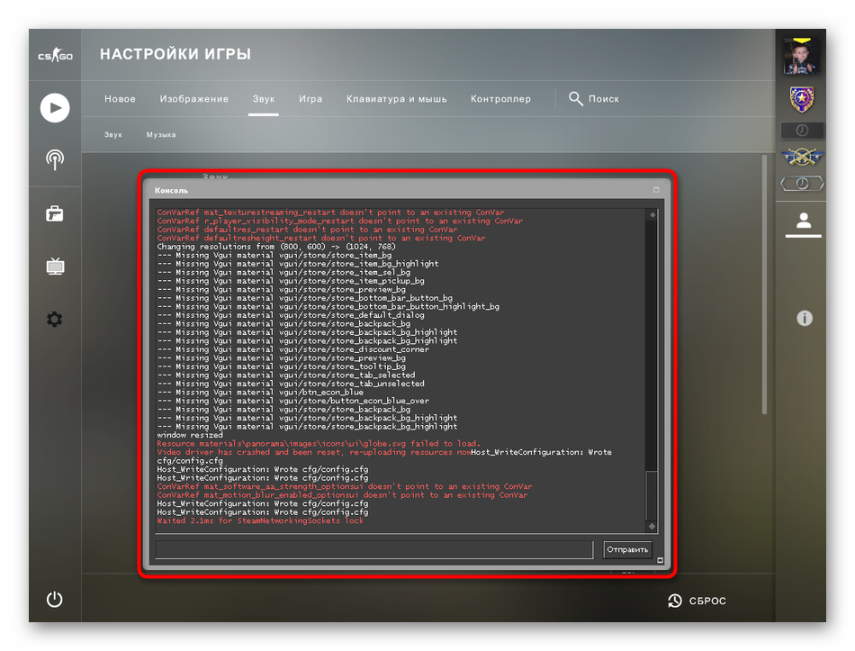Switch to the Изображение settings tab
855x651 pixels.
pos(194,99)
